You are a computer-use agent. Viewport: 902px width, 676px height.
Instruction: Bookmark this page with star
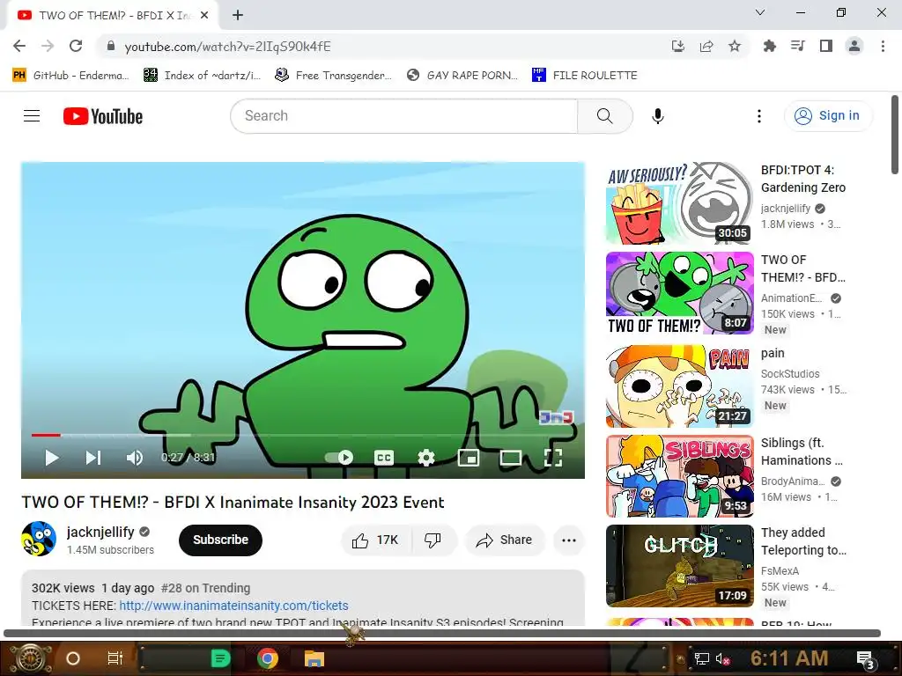tap(735, 46)
